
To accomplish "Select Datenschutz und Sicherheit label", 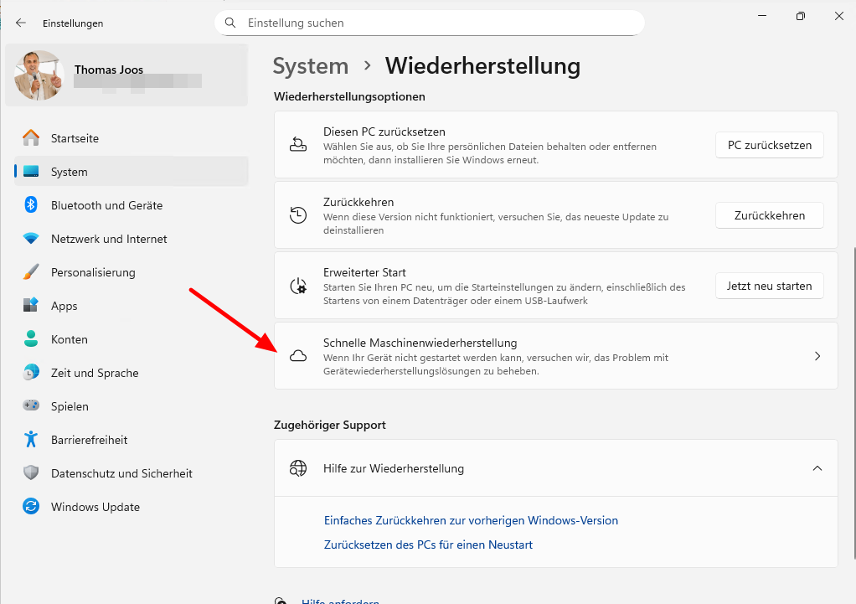I will (x=121, y=473).
